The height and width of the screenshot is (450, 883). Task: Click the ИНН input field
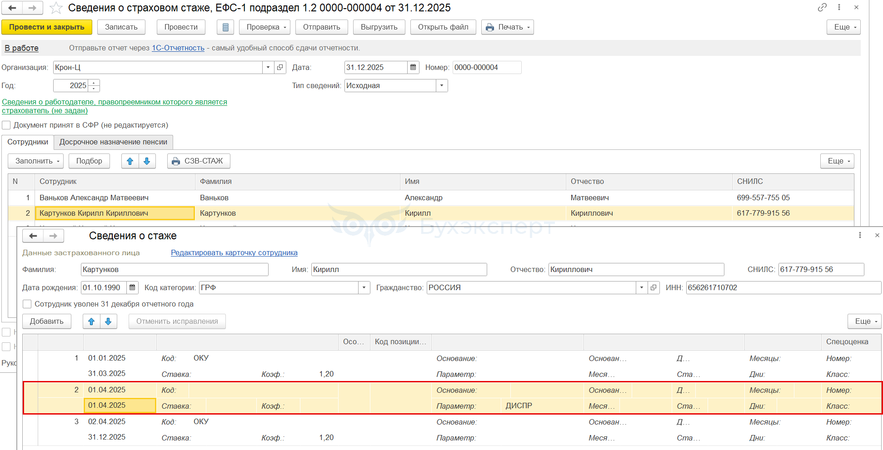coord(783,287)
